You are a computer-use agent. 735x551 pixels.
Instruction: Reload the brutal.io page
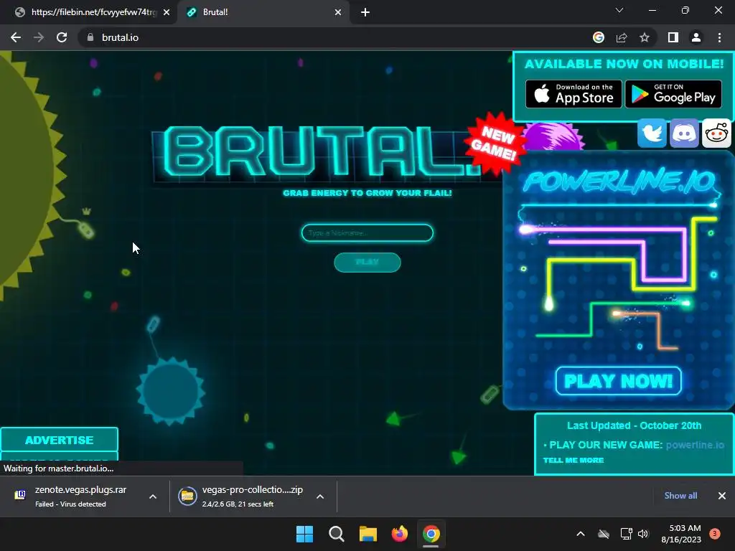[x=62, y=37]
